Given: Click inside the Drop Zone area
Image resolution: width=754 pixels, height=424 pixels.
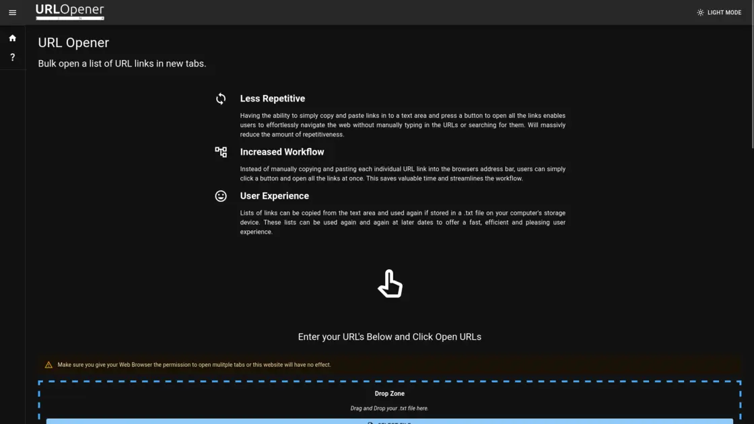Looking at the screenshot, I should pos(389,400).
